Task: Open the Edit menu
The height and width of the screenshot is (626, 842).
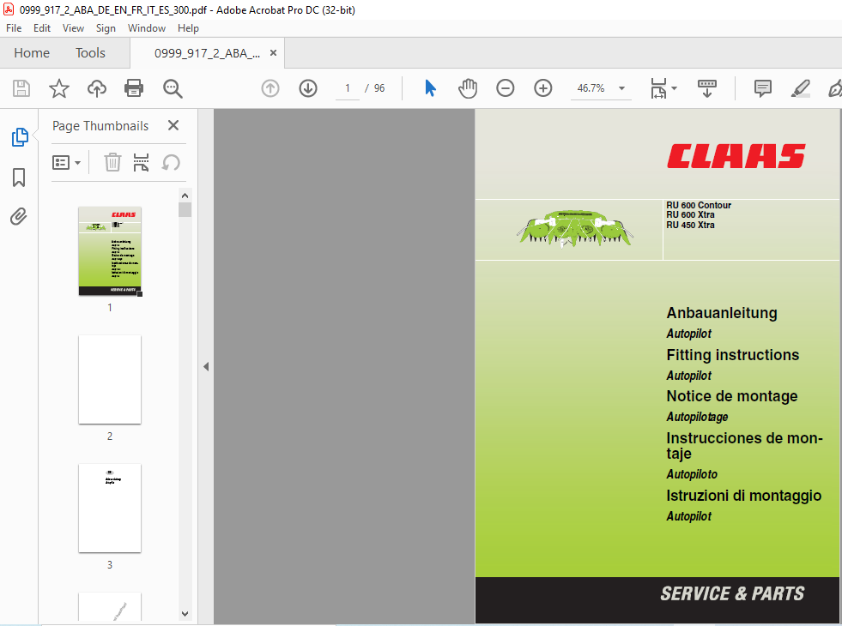Action: [42, 28]
